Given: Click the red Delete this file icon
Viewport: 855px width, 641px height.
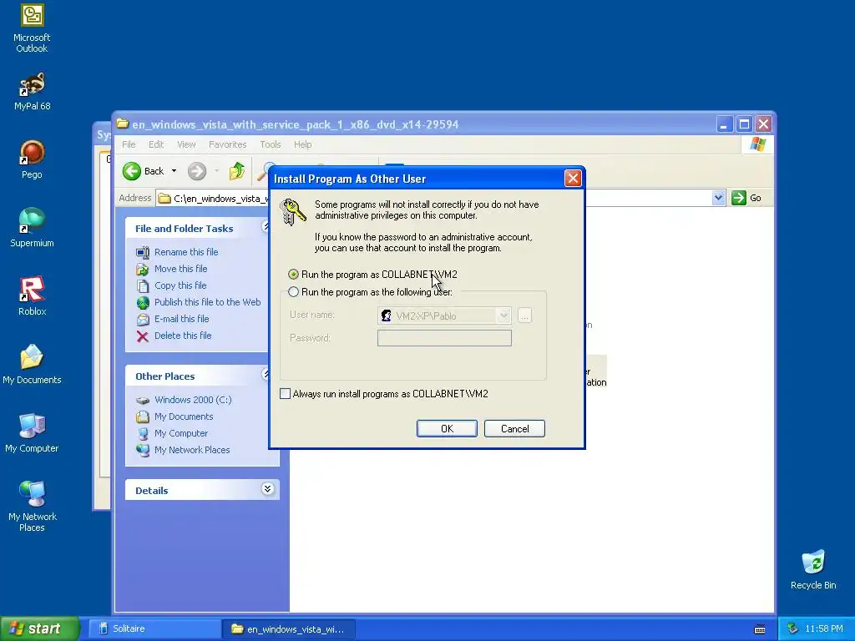Looking at the screenshot, I should [142, 336].
